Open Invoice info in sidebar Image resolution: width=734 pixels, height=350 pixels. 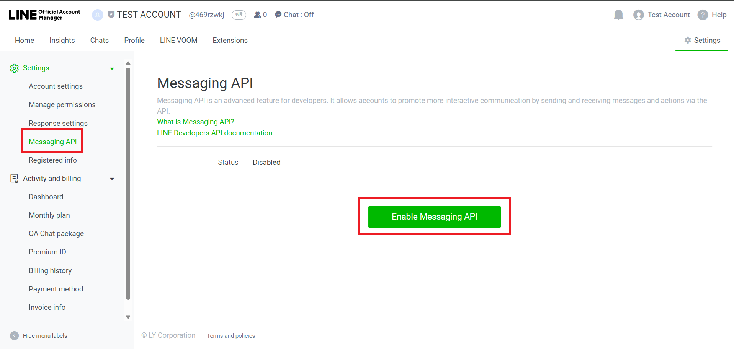[x=47, y=307]
